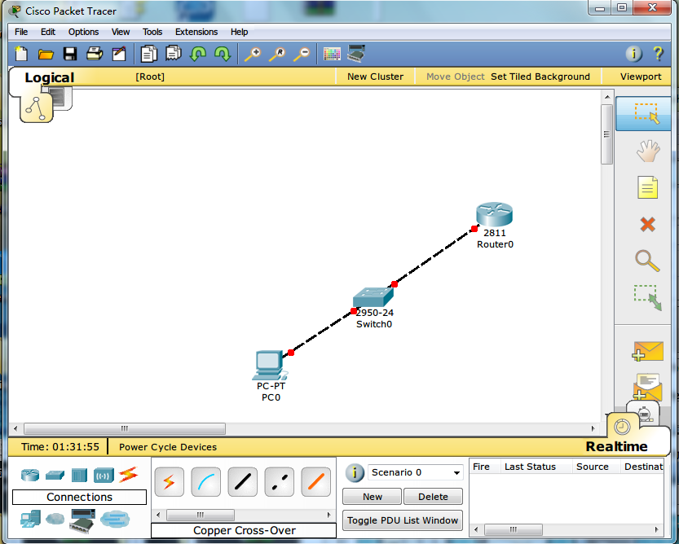This screenshot has width=679, height=544.
Task: Click the New file icon in toolbar
Action: click(x=21, y=54)
